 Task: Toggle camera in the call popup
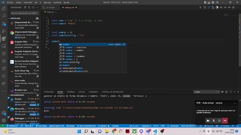208,121
